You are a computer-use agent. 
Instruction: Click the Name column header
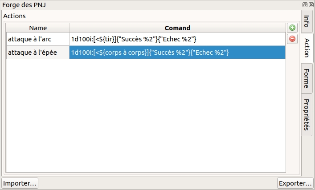point(37,28)
